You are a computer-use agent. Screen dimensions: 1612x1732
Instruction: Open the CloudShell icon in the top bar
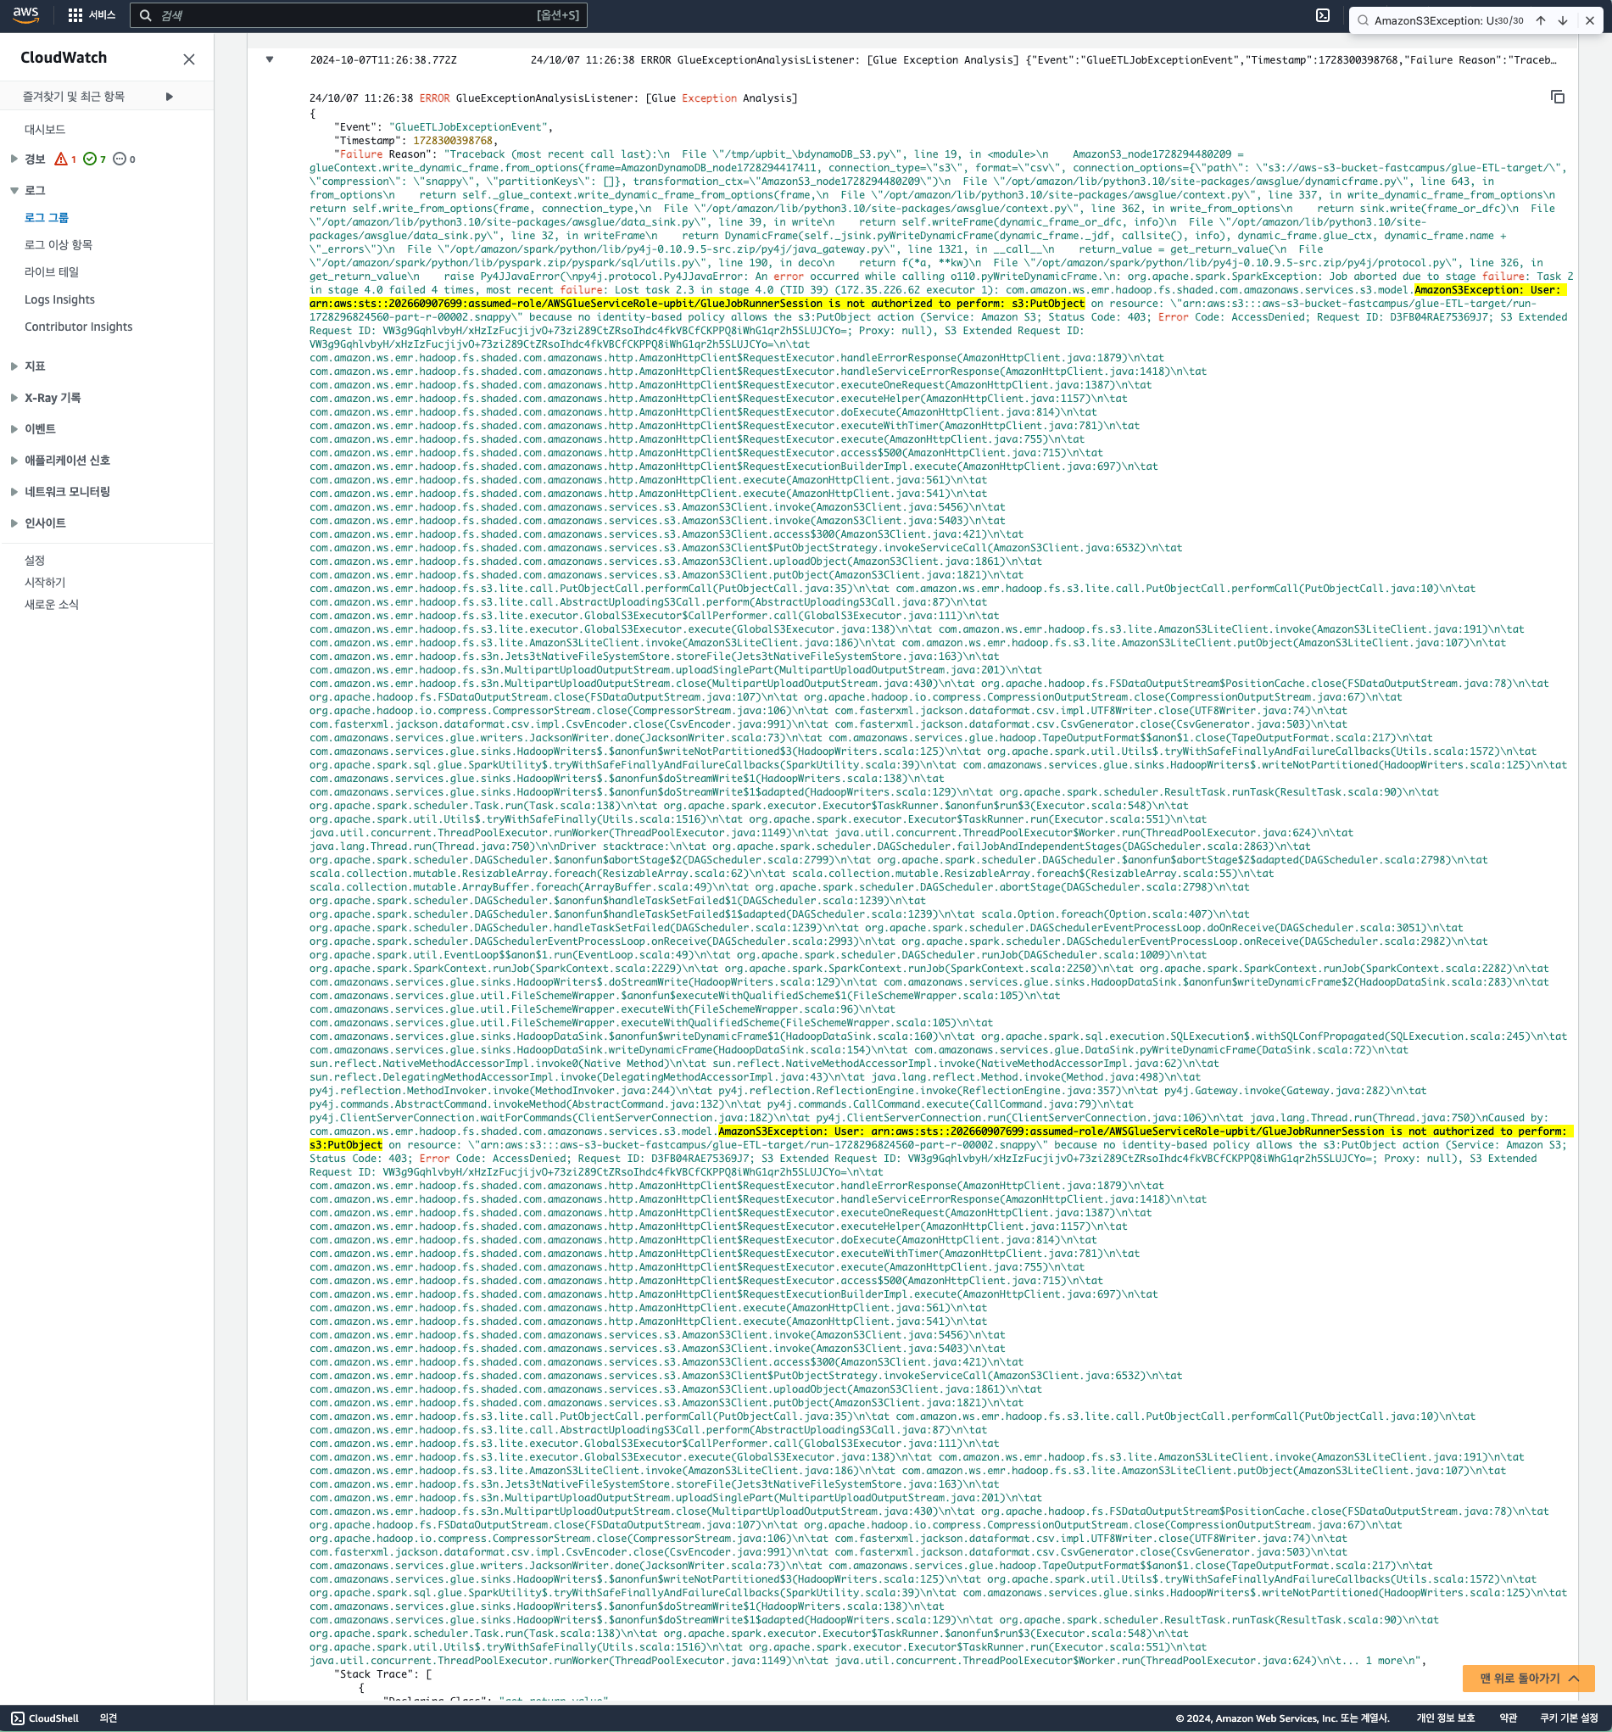(x=1322, y=14)
